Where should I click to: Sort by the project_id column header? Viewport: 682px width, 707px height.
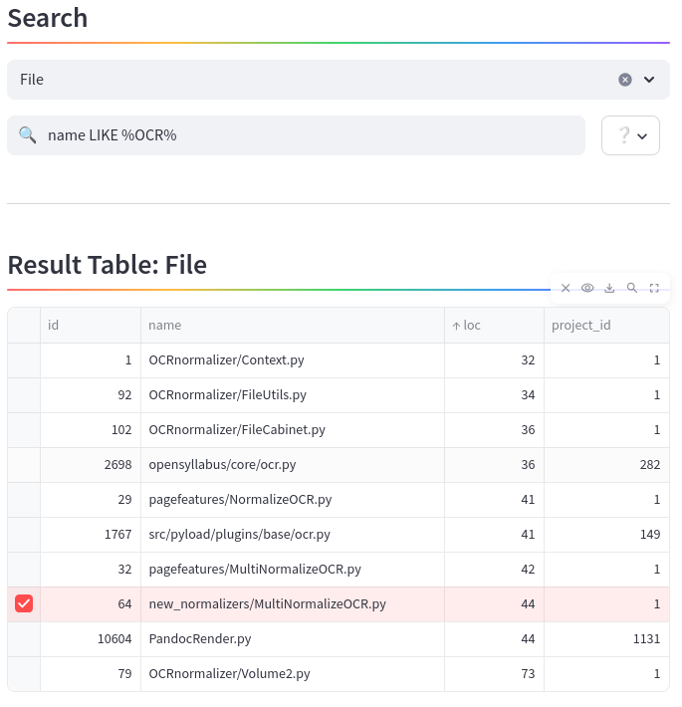[606, 325]
